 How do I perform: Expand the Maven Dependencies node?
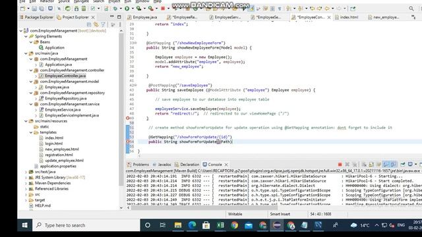click(26, 183)
